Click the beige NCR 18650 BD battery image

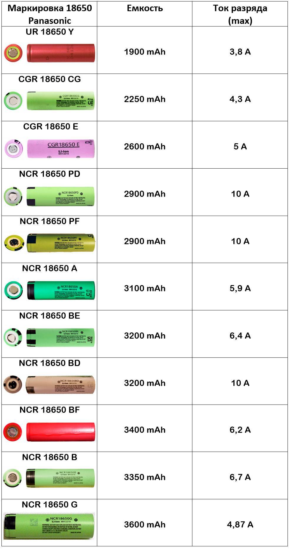click(60, 385)
